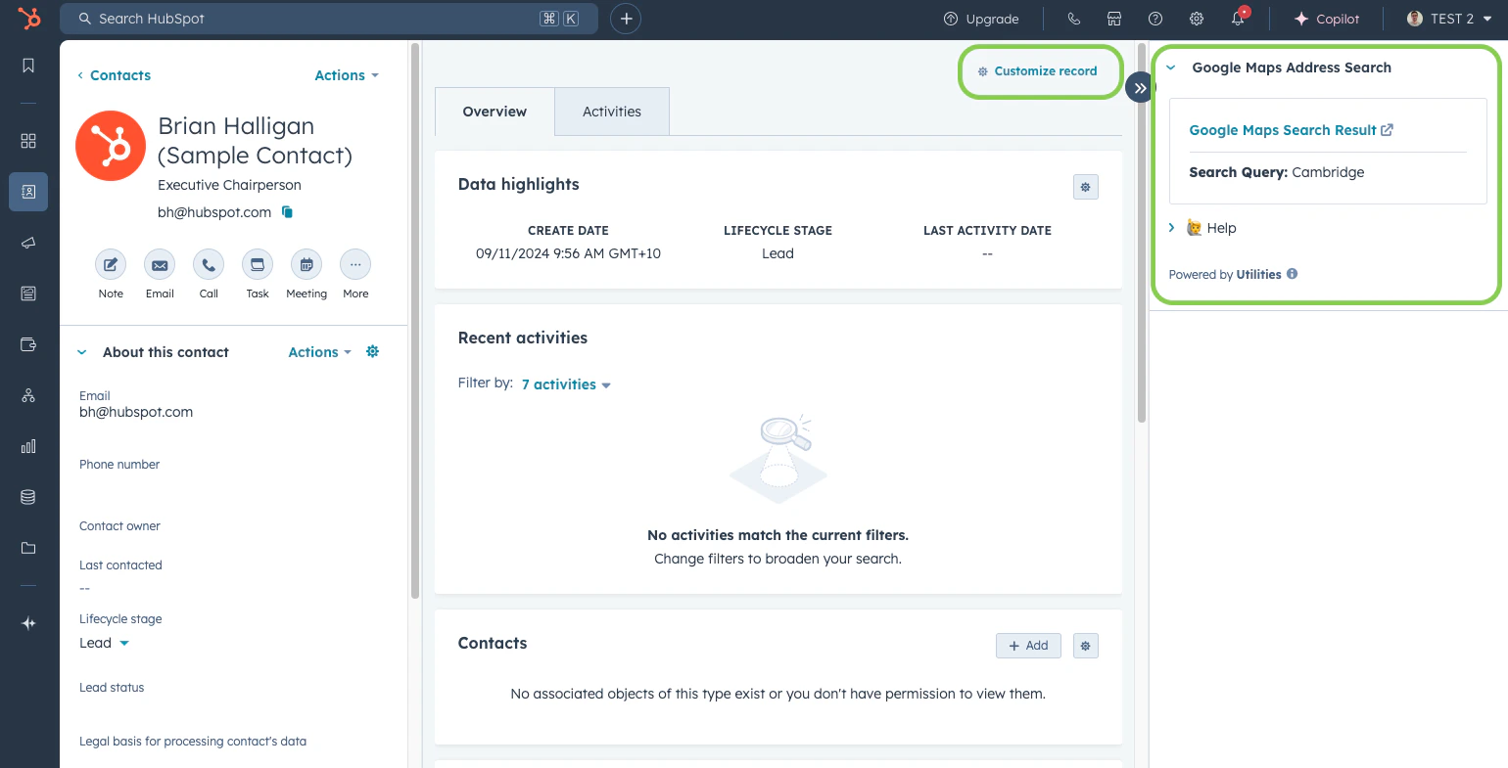
Task: Open the Google Maps Search Result link
Action: pyautogui.click(x=1291, y=130)
